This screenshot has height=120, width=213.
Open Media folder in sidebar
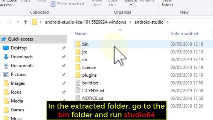point(17,101)
